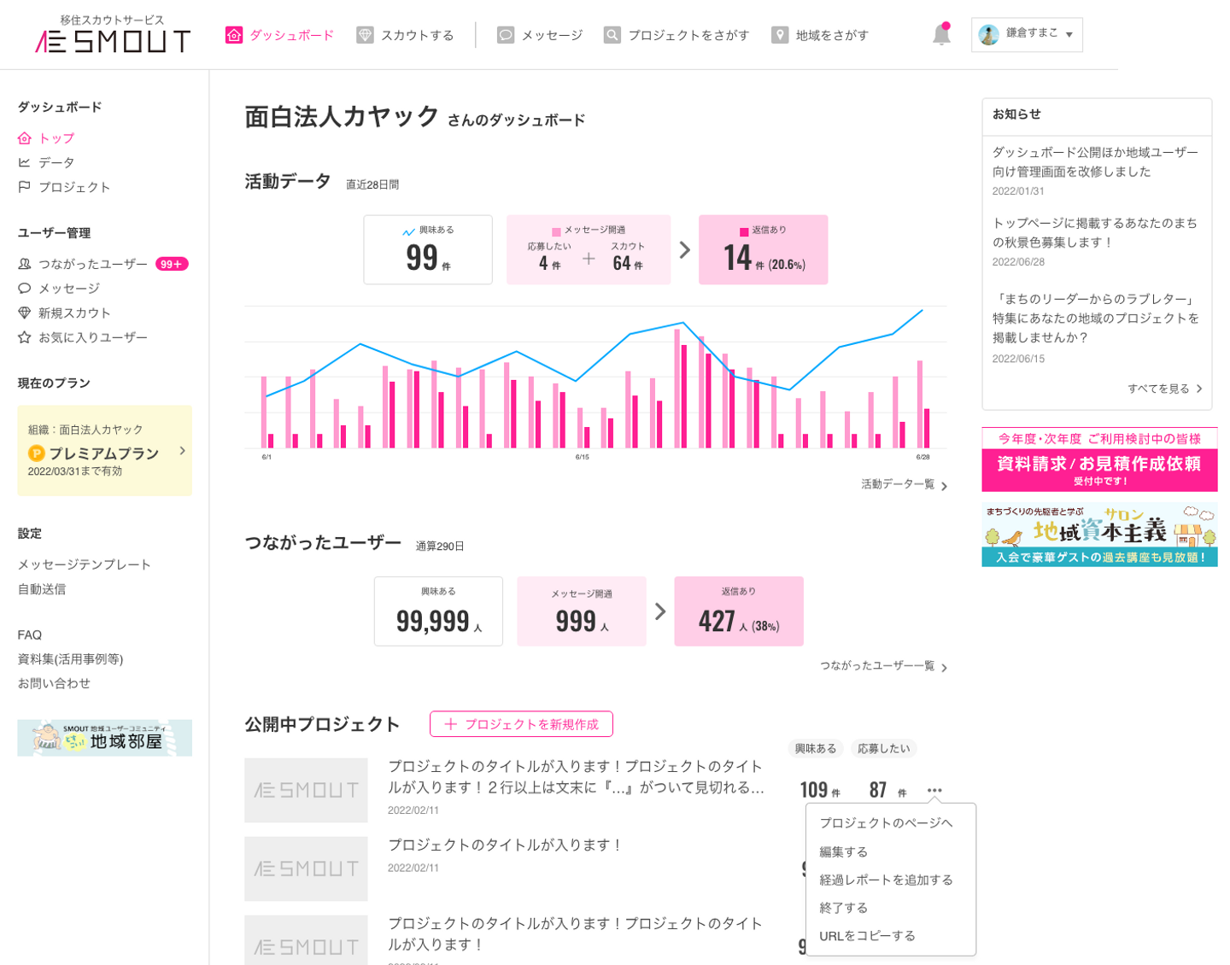Click the スカウトする diamond icon
1230x965 pixels.
(365, 35)
